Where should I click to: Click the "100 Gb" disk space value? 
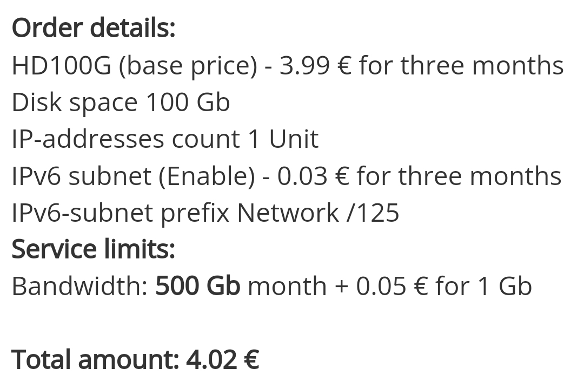pos(188,103)
